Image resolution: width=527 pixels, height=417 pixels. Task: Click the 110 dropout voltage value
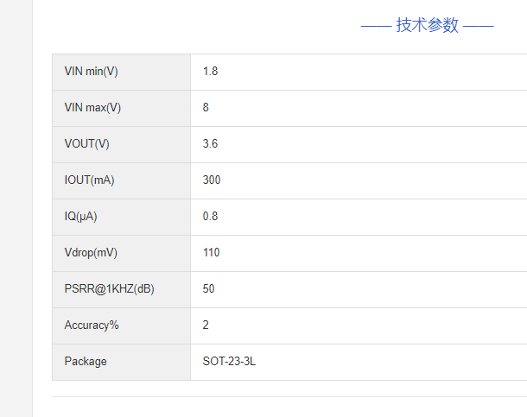[212, 253]
